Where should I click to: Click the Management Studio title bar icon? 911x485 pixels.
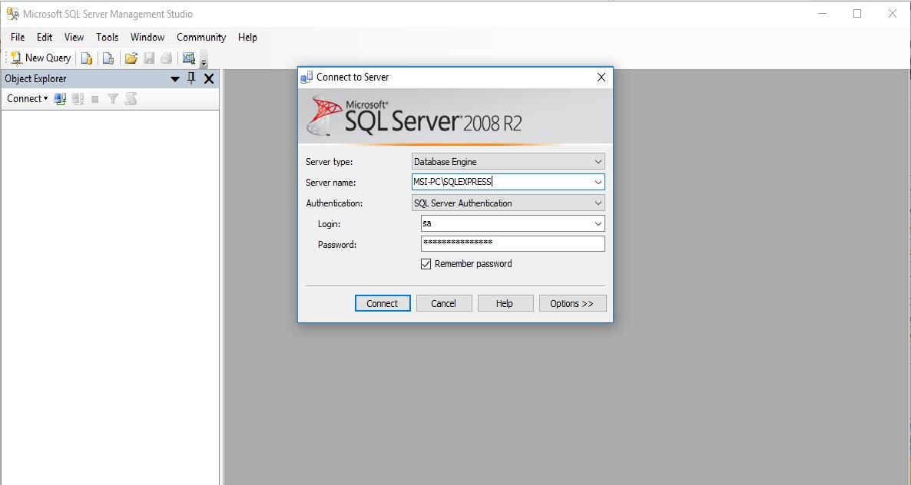[x=12, y=14]
